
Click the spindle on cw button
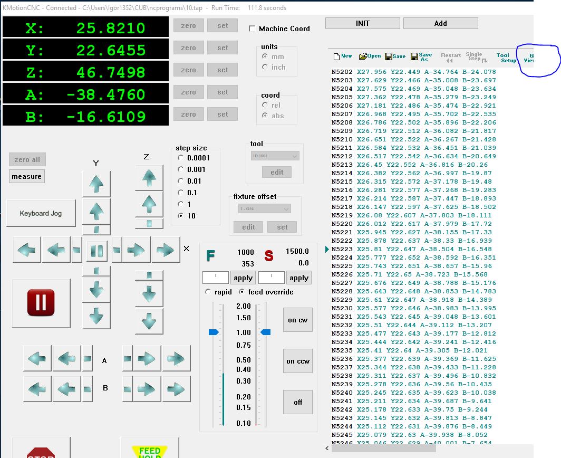[297, 320]
